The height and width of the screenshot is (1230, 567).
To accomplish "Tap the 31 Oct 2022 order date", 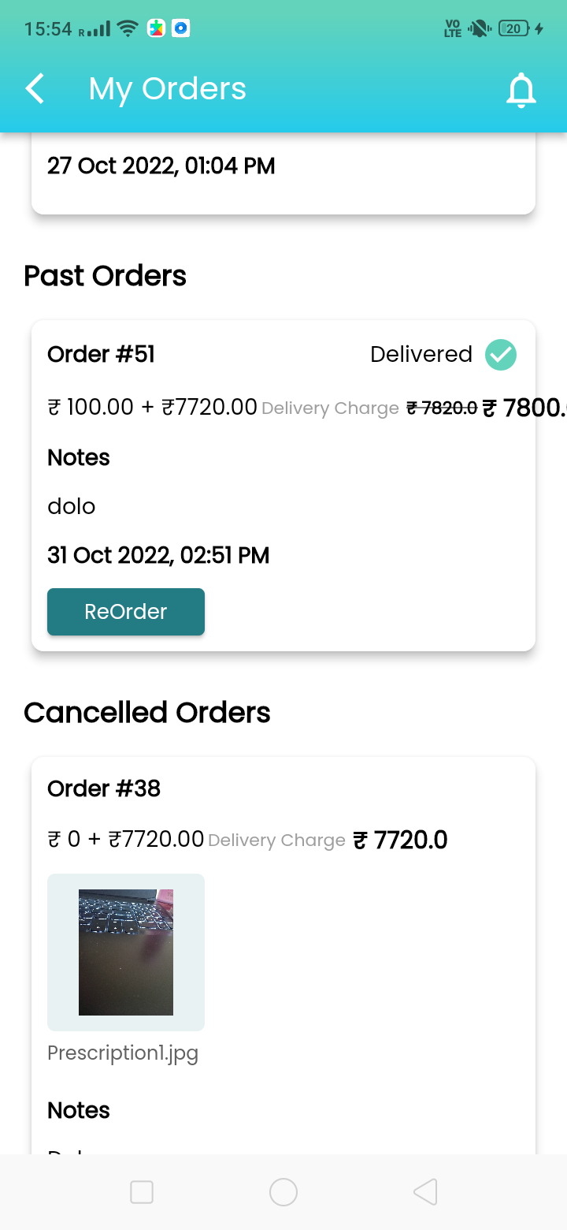I will click(x=158, y=556).
